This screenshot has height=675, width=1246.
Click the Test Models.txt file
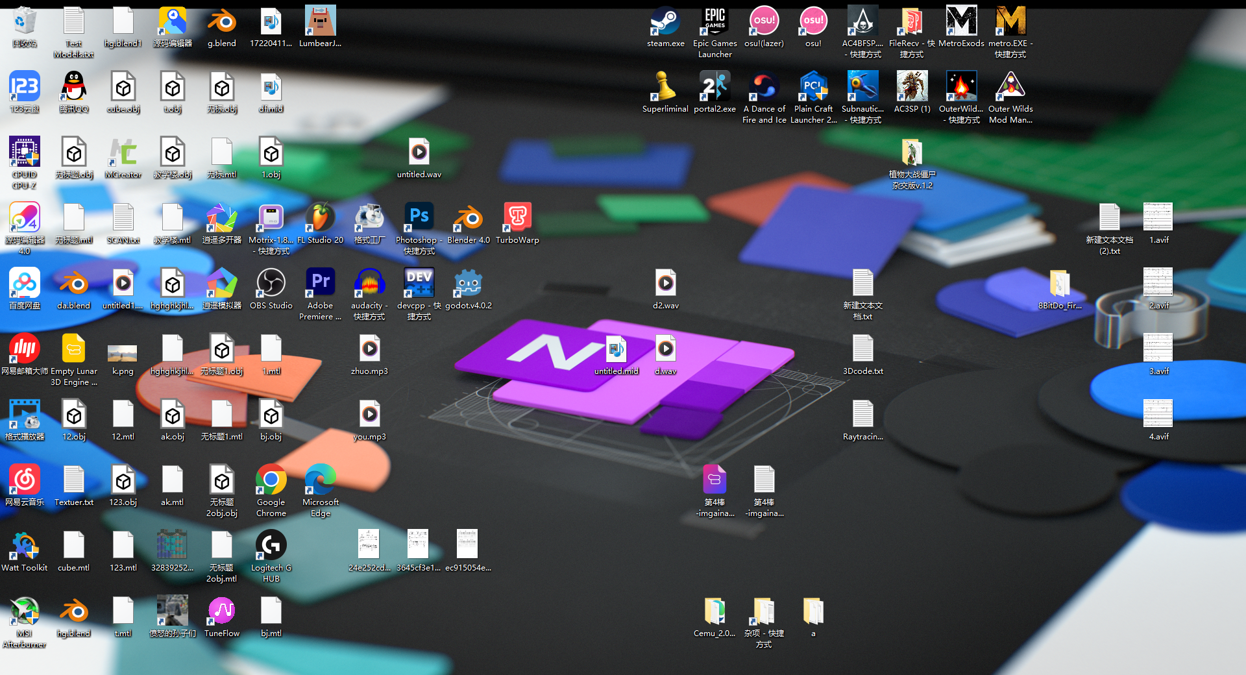click(x=74, y=21)
